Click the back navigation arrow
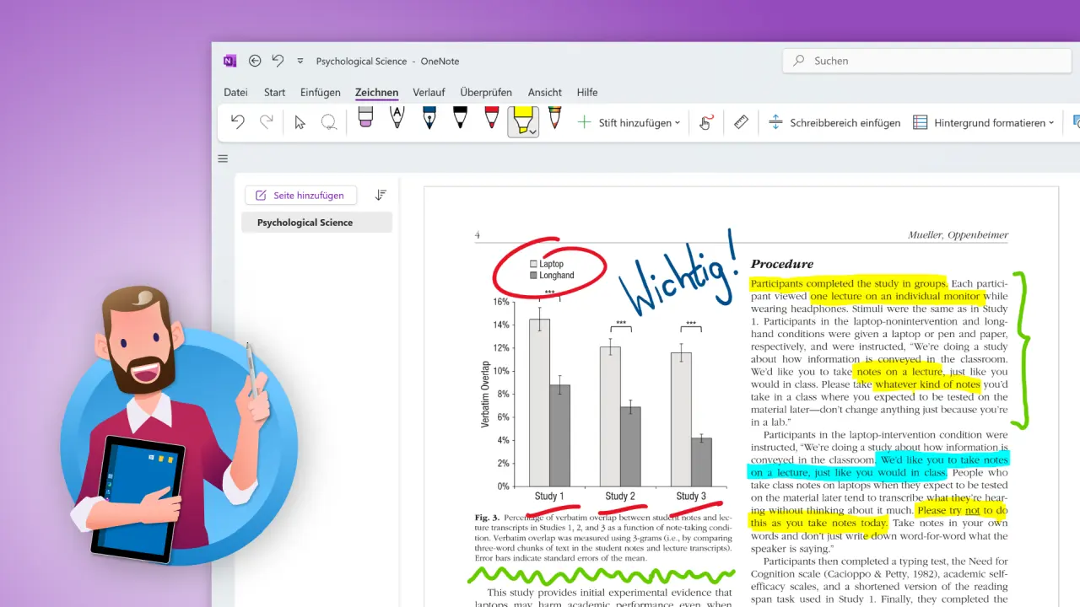The image size is (1080, 607). [255, 61]
